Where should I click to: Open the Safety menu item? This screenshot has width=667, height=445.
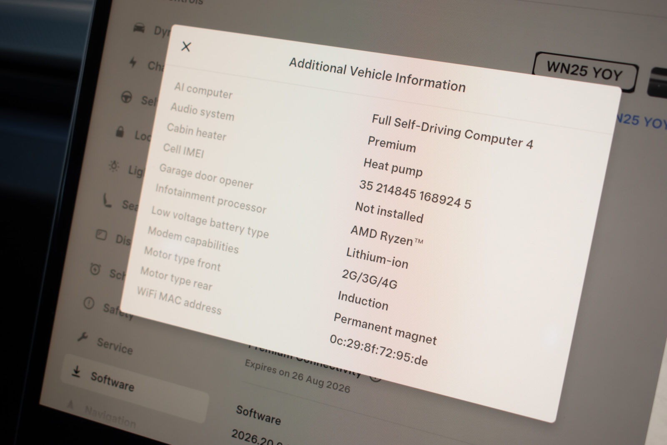pos(119,311)
